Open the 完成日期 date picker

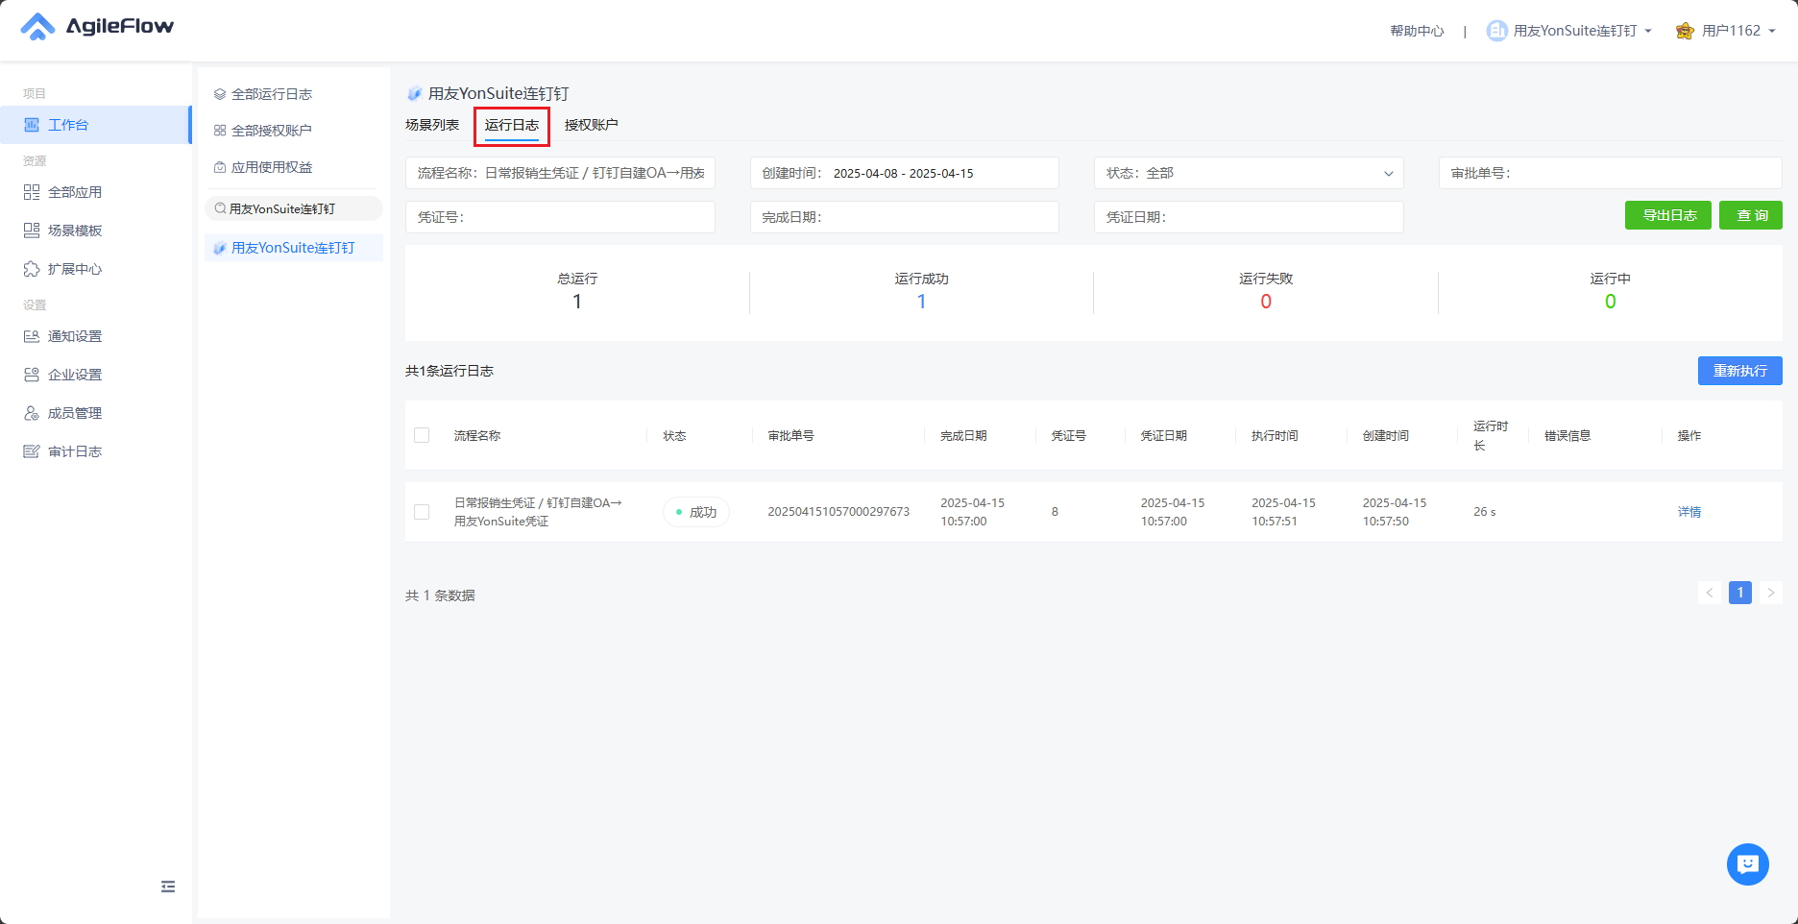tap(904, 217)
